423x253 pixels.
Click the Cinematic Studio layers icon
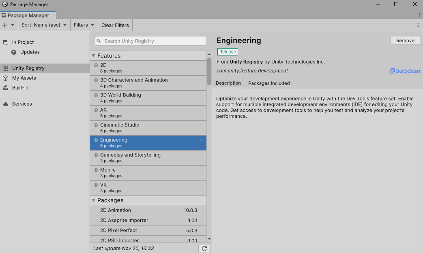(x=96, y=125)
